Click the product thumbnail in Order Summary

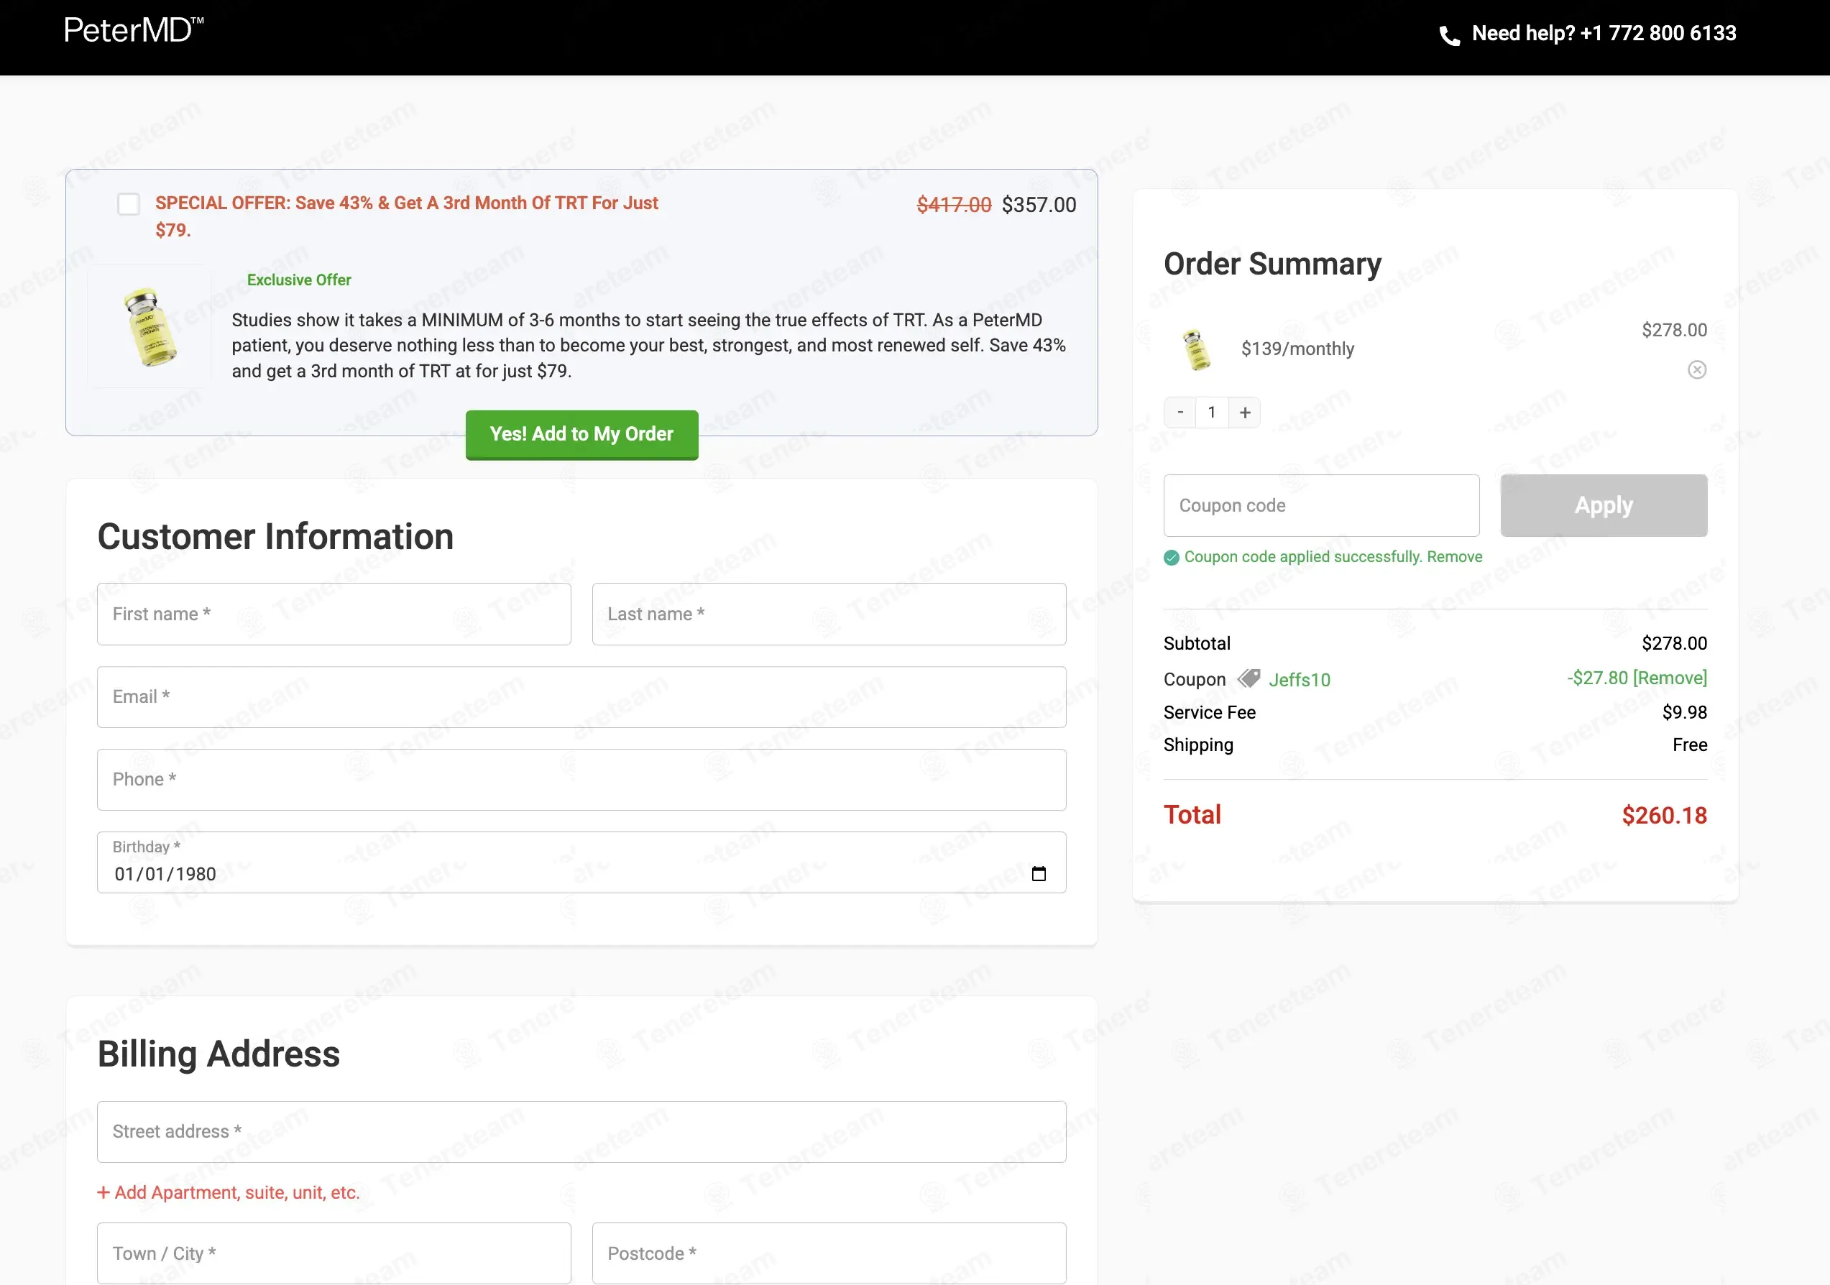pos(1195,349)
